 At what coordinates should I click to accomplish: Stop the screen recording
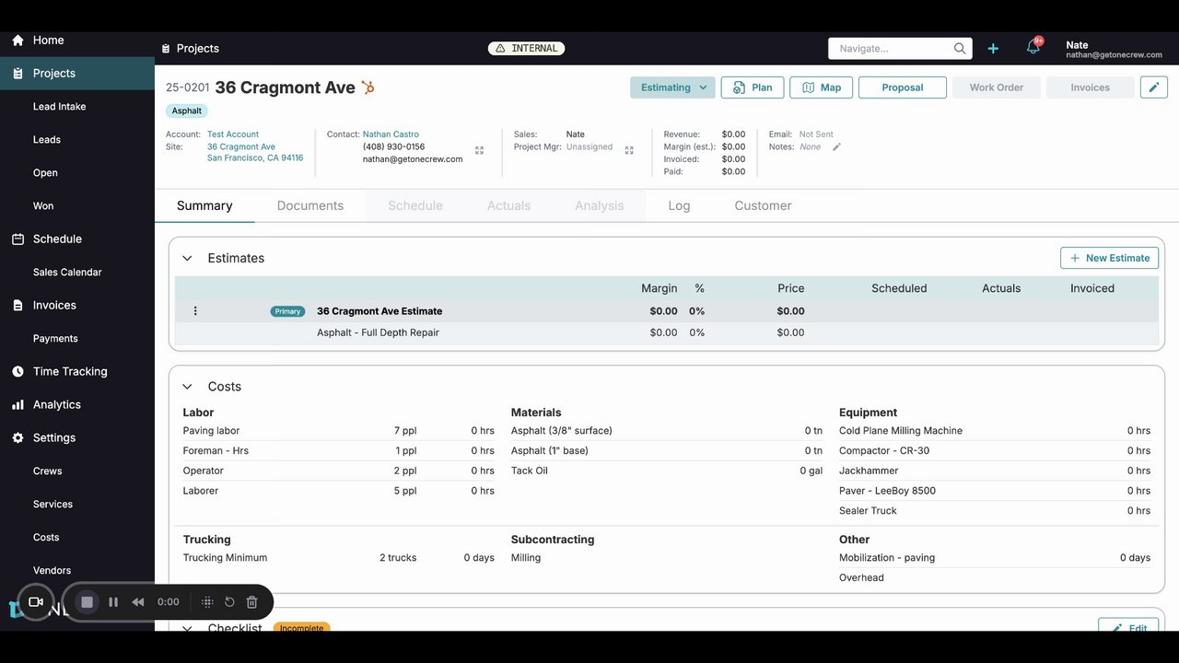tap(88, 602)
